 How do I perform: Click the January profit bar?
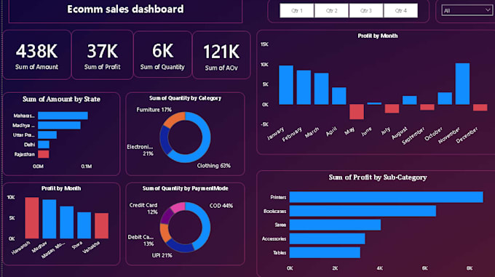point(286,85)
